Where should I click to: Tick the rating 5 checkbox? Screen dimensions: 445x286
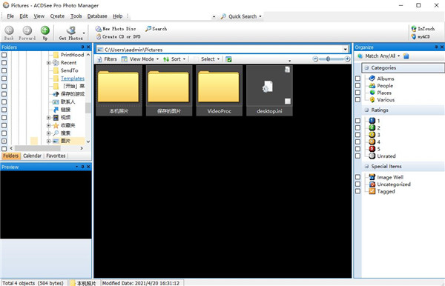(358, 149)
